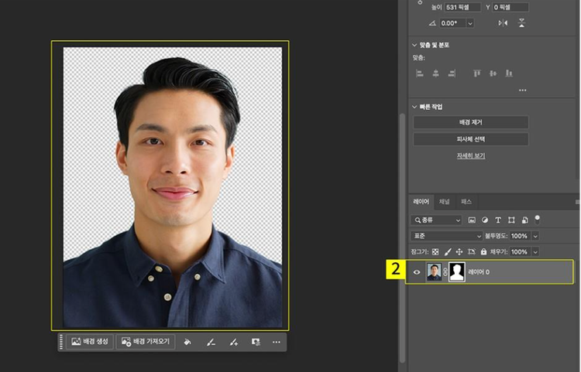This screenshot has height=372, width=581.
Task: Click the paint bucket icon in contextual bar
Action: click(x=187, y=342)
